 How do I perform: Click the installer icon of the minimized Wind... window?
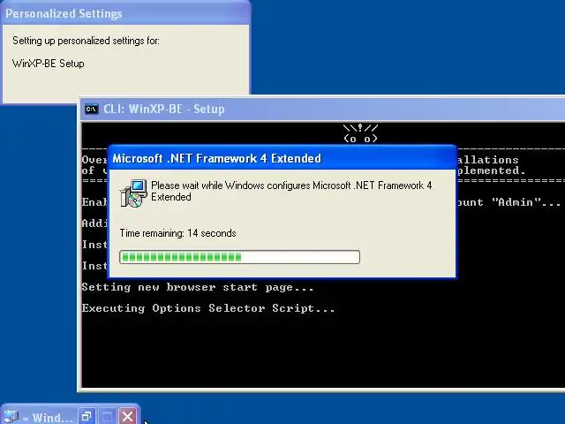tap(11, 417)
